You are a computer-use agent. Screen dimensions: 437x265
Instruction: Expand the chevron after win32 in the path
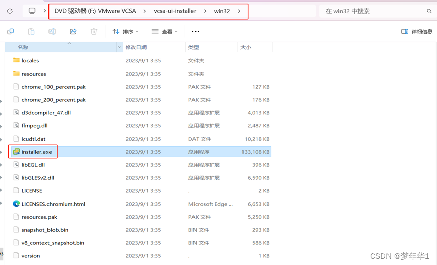click(239, 11)
